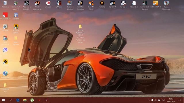
Task: Launch Earthfall Invasion shortcut
Action: coord(80,3)
